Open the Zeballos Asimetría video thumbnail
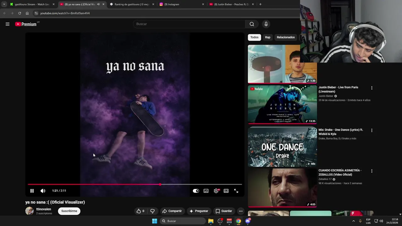The width and height of the screenshot is (402, 226). coord(282,188)
